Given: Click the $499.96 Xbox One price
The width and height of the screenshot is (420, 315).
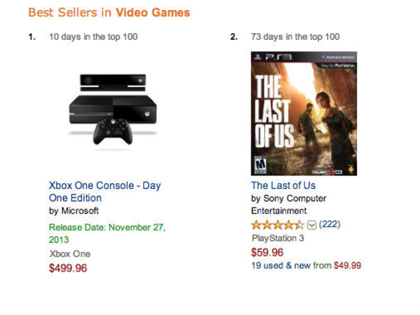Looking at the screenshot, I should point(68,268).
